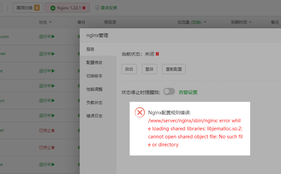281x174 pixels.
Task: Select the 服务 tab in nginx管理
Action: [98, 49]
